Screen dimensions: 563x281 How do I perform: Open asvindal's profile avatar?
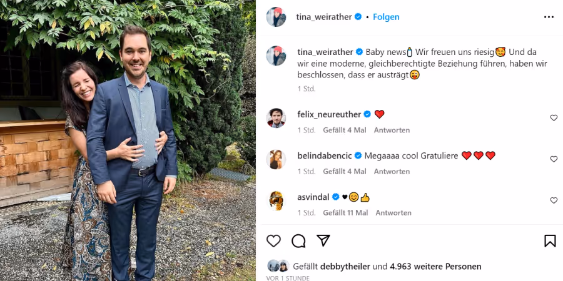276,200
